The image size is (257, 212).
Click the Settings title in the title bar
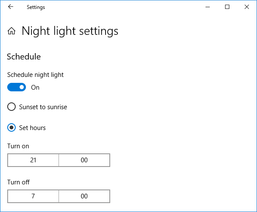(36, 7)
